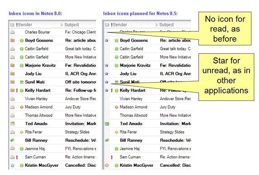Open 'Cancelled: Disc' message in Notes 8.0
259x175 pixels.
(81, 165)
